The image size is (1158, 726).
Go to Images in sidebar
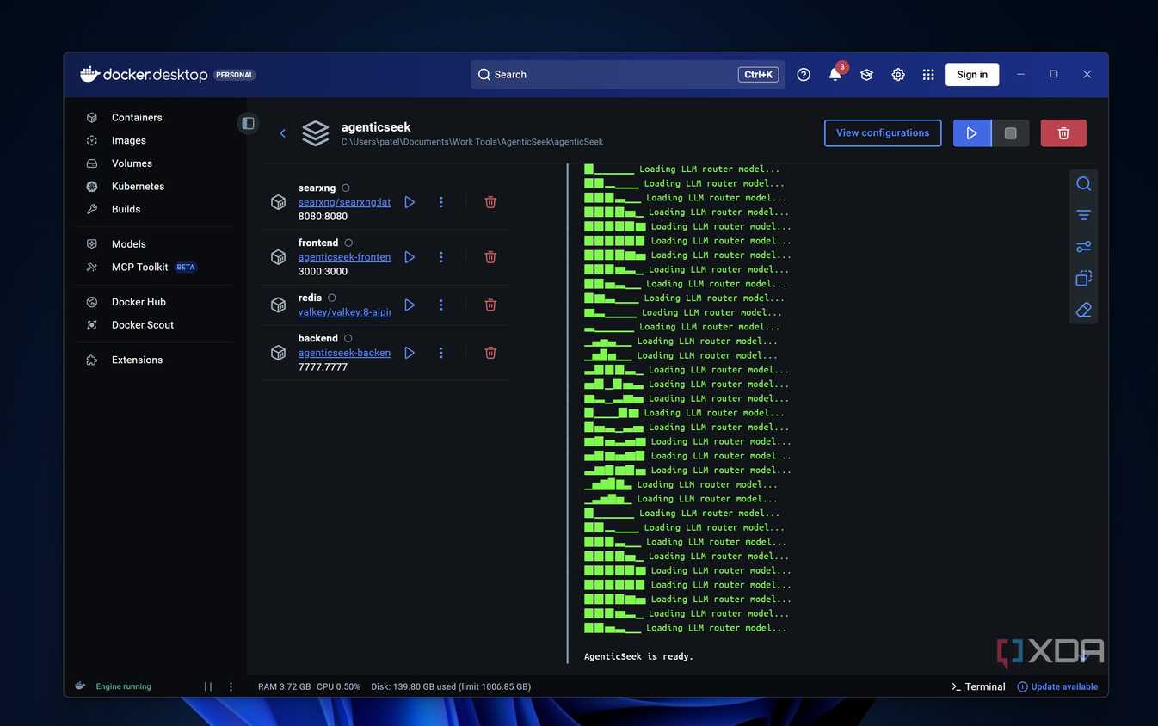coord(128,140)
